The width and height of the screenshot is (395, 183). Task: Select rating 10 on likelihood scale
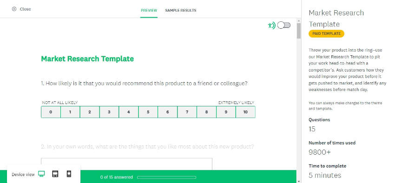pyautogui.click(x=245, y=112)
